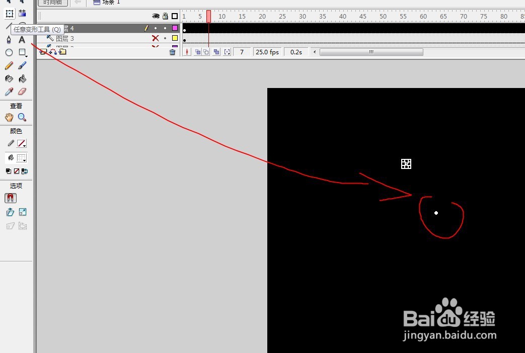Click magenta outline swatch of layer 4
Viewport: 525px width, 353px height.
(x=175, y=28)
